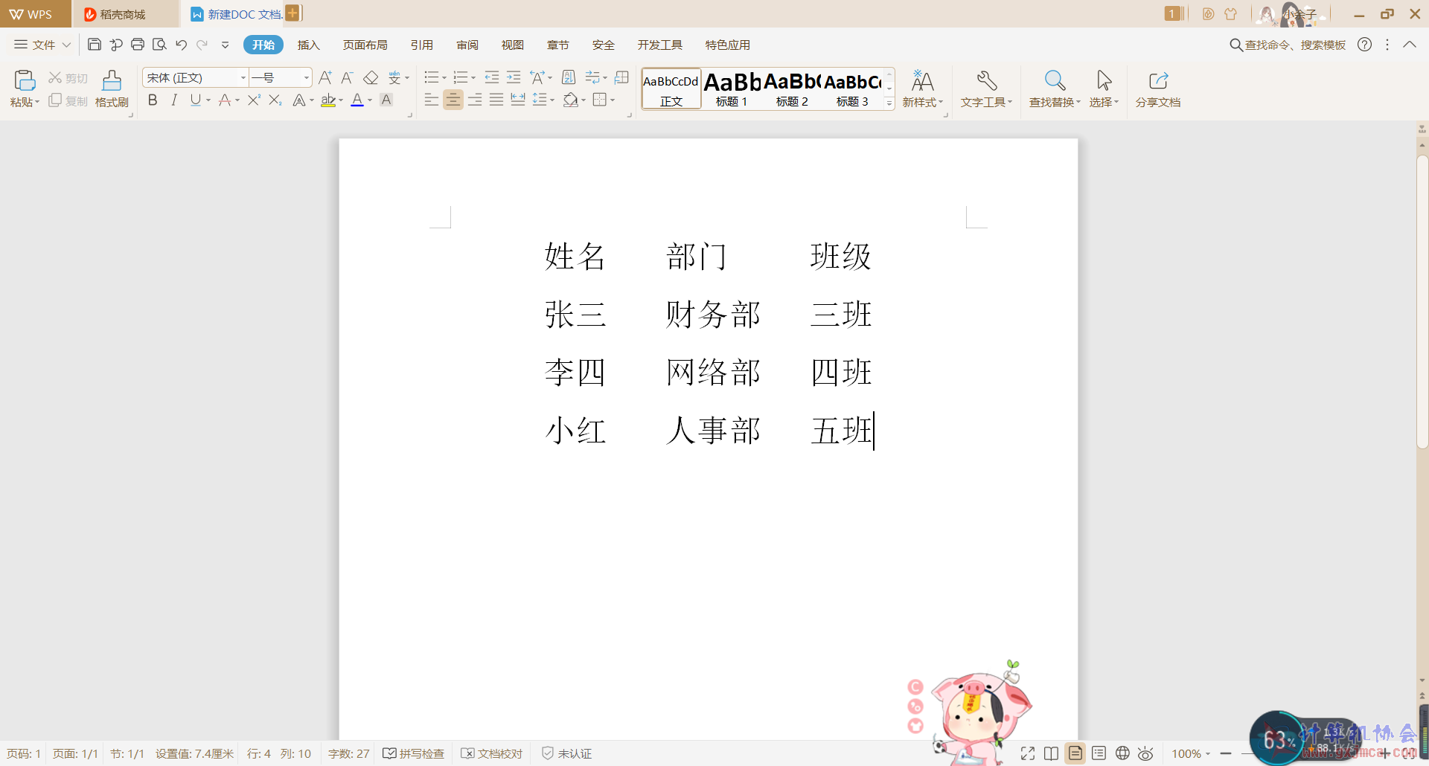
Task: Apply superscript formatting
Action: (x=254, y=100)
